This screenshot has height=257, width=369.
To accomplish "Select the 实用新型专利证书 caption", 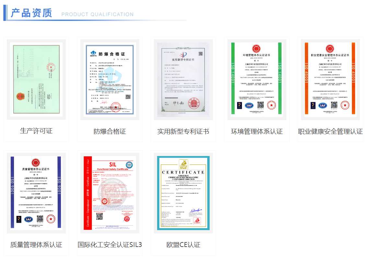I will tap(183, 131).
